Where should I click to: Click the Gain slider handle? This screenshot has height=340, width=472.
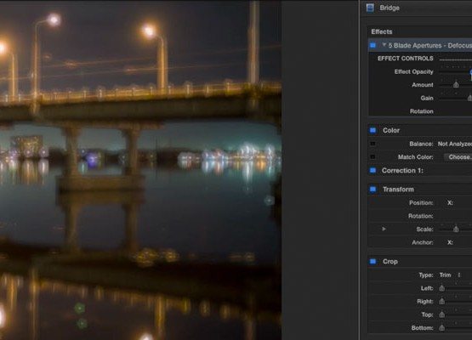(x=469, y=98)
